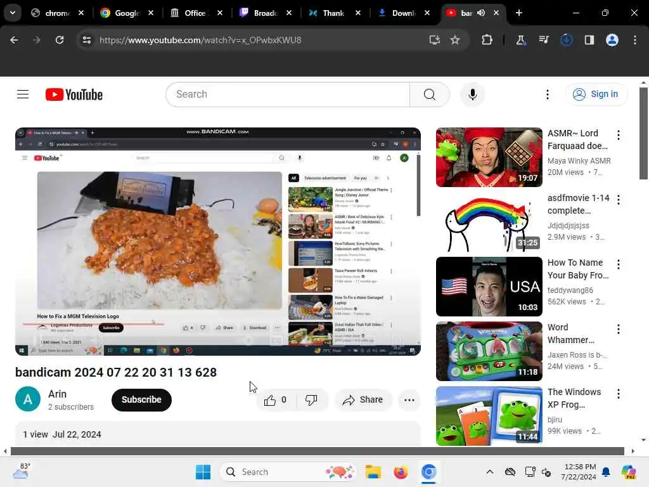The width and height of the screenshot is (649, 487).
Task: Switch to the chrome tab
Action: [x=57, y=13]
